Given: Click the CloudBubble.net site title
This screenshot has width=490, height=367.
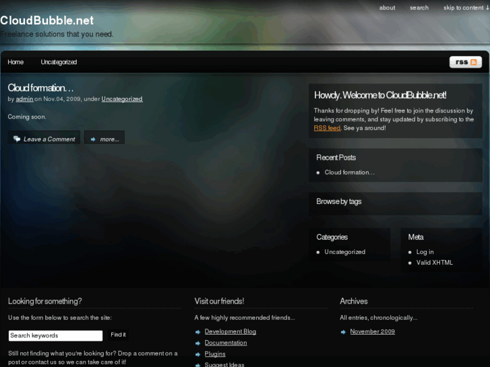Looking at the screenshot, I should 47,21.
